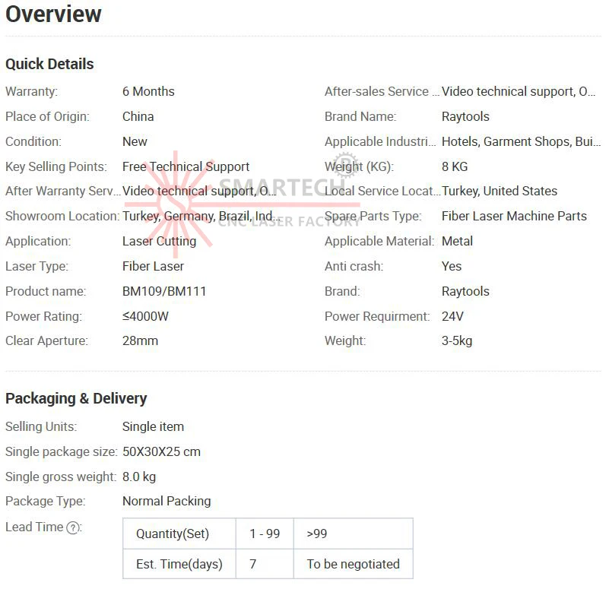Click the '28mm' clear aperture value
The height and width of the screenshot is (589, 609).
140,341
